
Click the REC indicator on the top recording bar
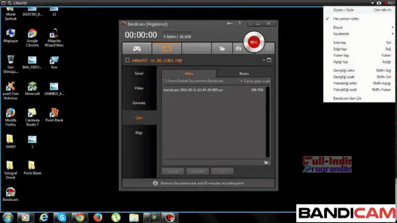point(390,3)
